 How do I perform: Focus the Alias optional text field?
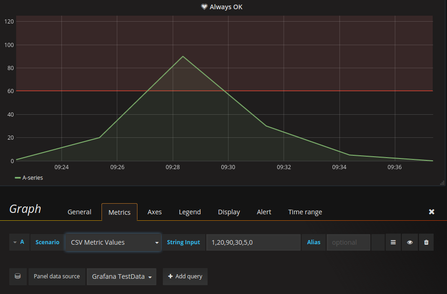[348, 242]
